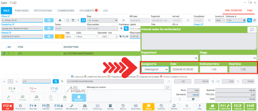Click the yellow vehicle note icon
Image resolution: width=258 pixels, height=111 pixels.
point(59,37)
